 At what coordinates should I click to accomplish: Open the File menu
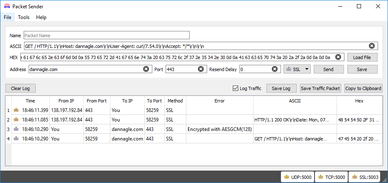click(7, 17)
